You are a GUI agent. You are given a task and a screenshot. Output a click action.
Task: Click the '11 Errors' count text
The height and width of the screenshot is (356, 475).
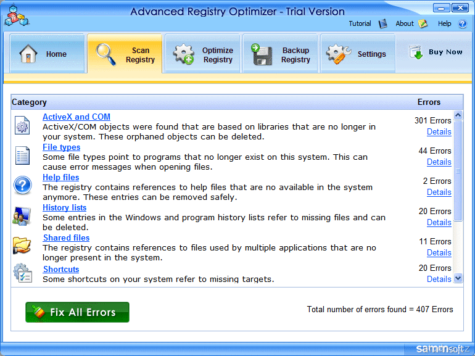(435, 242)
